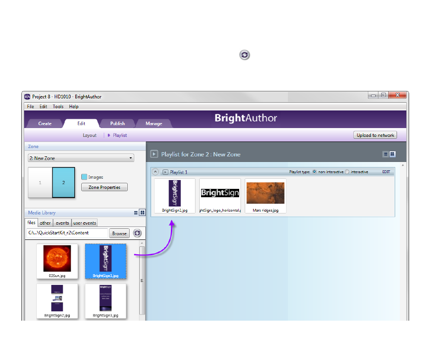The image size is (443, 342).
Task: Click the BrightAuthor app icon in title bar
Action: [27, 97]
